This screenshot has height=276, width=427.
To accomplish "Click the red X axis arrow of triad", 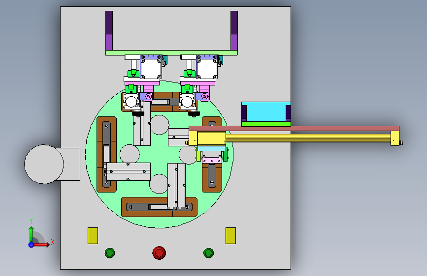I will click(41, 245).
